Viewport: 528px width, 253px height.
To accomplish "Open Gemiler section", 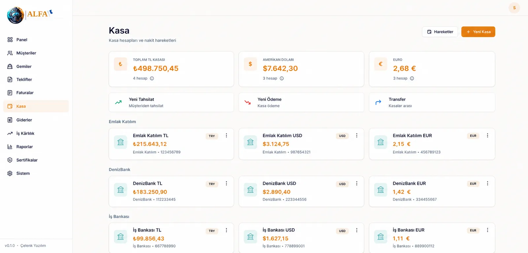I will pyautogui.click(x=36, y=66).
